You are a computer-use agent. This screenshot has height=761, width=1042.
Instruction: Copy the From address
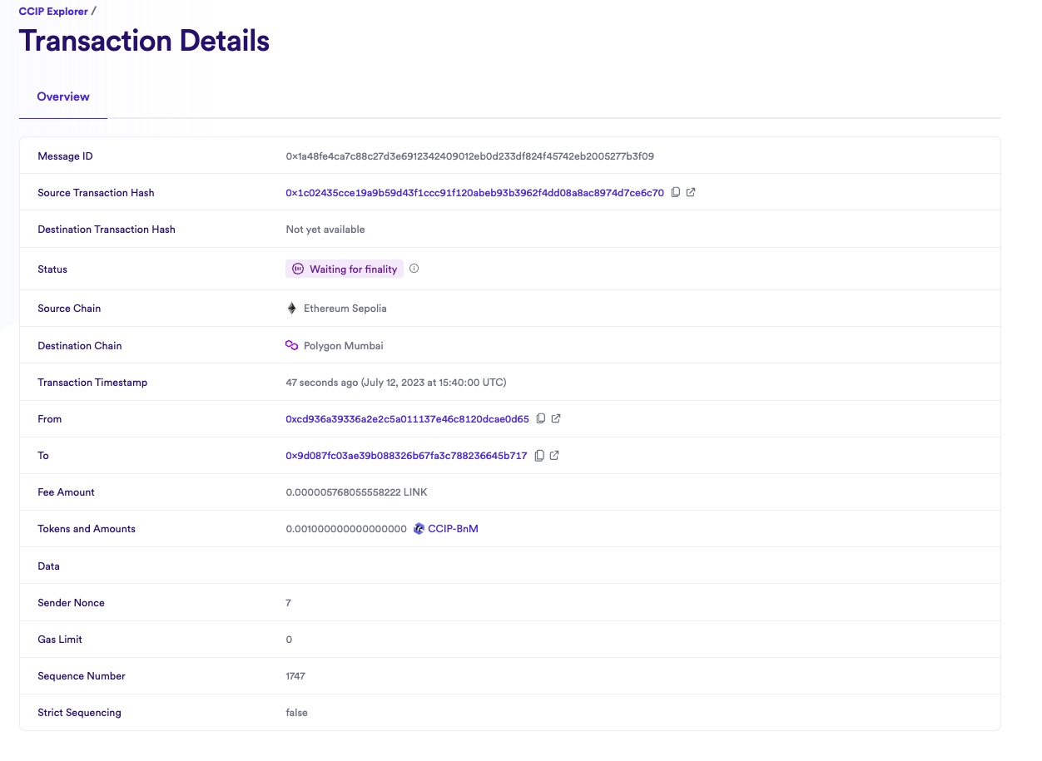click(541, 418)
